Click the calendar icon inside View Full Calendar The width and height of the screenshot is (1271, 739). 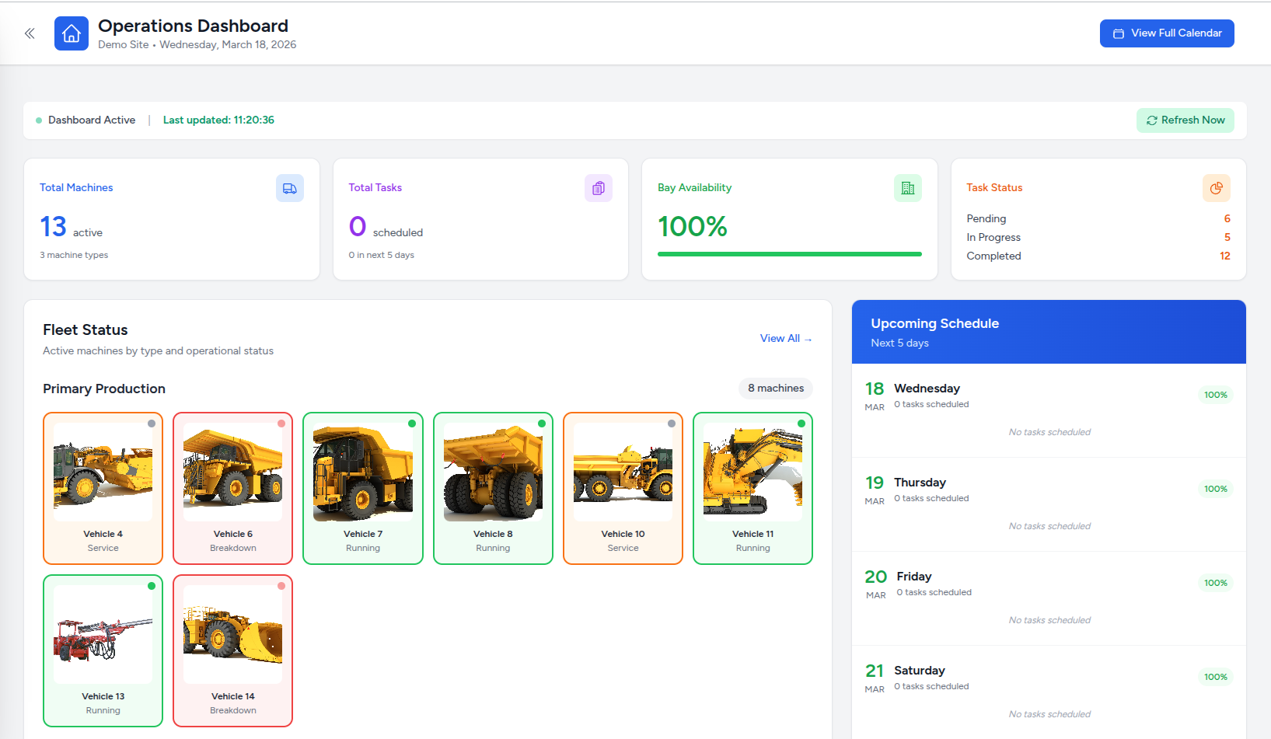point(1118,33)
